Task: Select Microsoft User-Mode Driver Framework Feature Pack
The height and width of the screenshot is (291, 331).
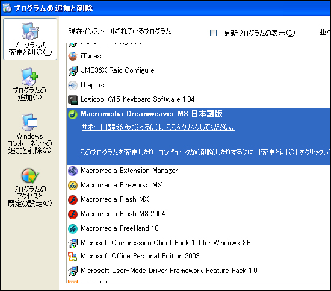Action: 169,271
